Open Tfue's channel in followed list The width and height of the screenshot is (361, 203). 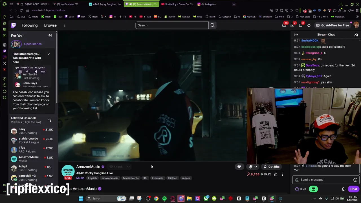(32, 150)
